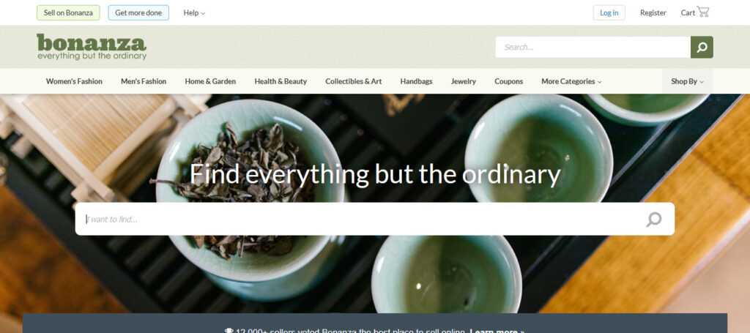The height and width of the screenshot is (333, 750).
Task: Click the shopping cart icon
Action: (x=702, y=12)
